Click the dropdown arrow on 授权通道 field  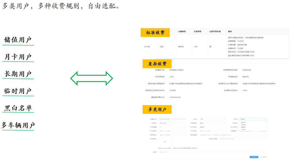click(x=264, y=135)
